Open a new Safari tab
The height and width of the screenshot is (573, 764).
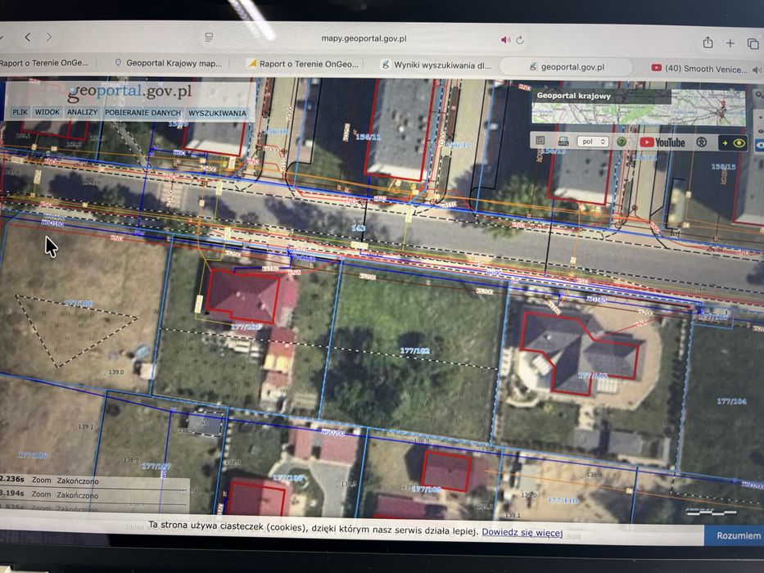(730, 43)
